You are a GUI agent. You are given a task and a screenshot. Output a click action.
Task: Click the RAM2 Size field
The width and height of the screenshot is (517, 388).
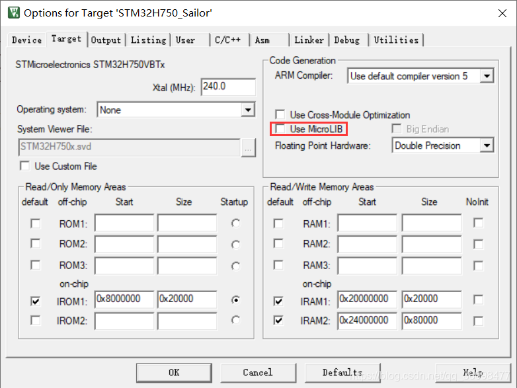coord(431,245)
